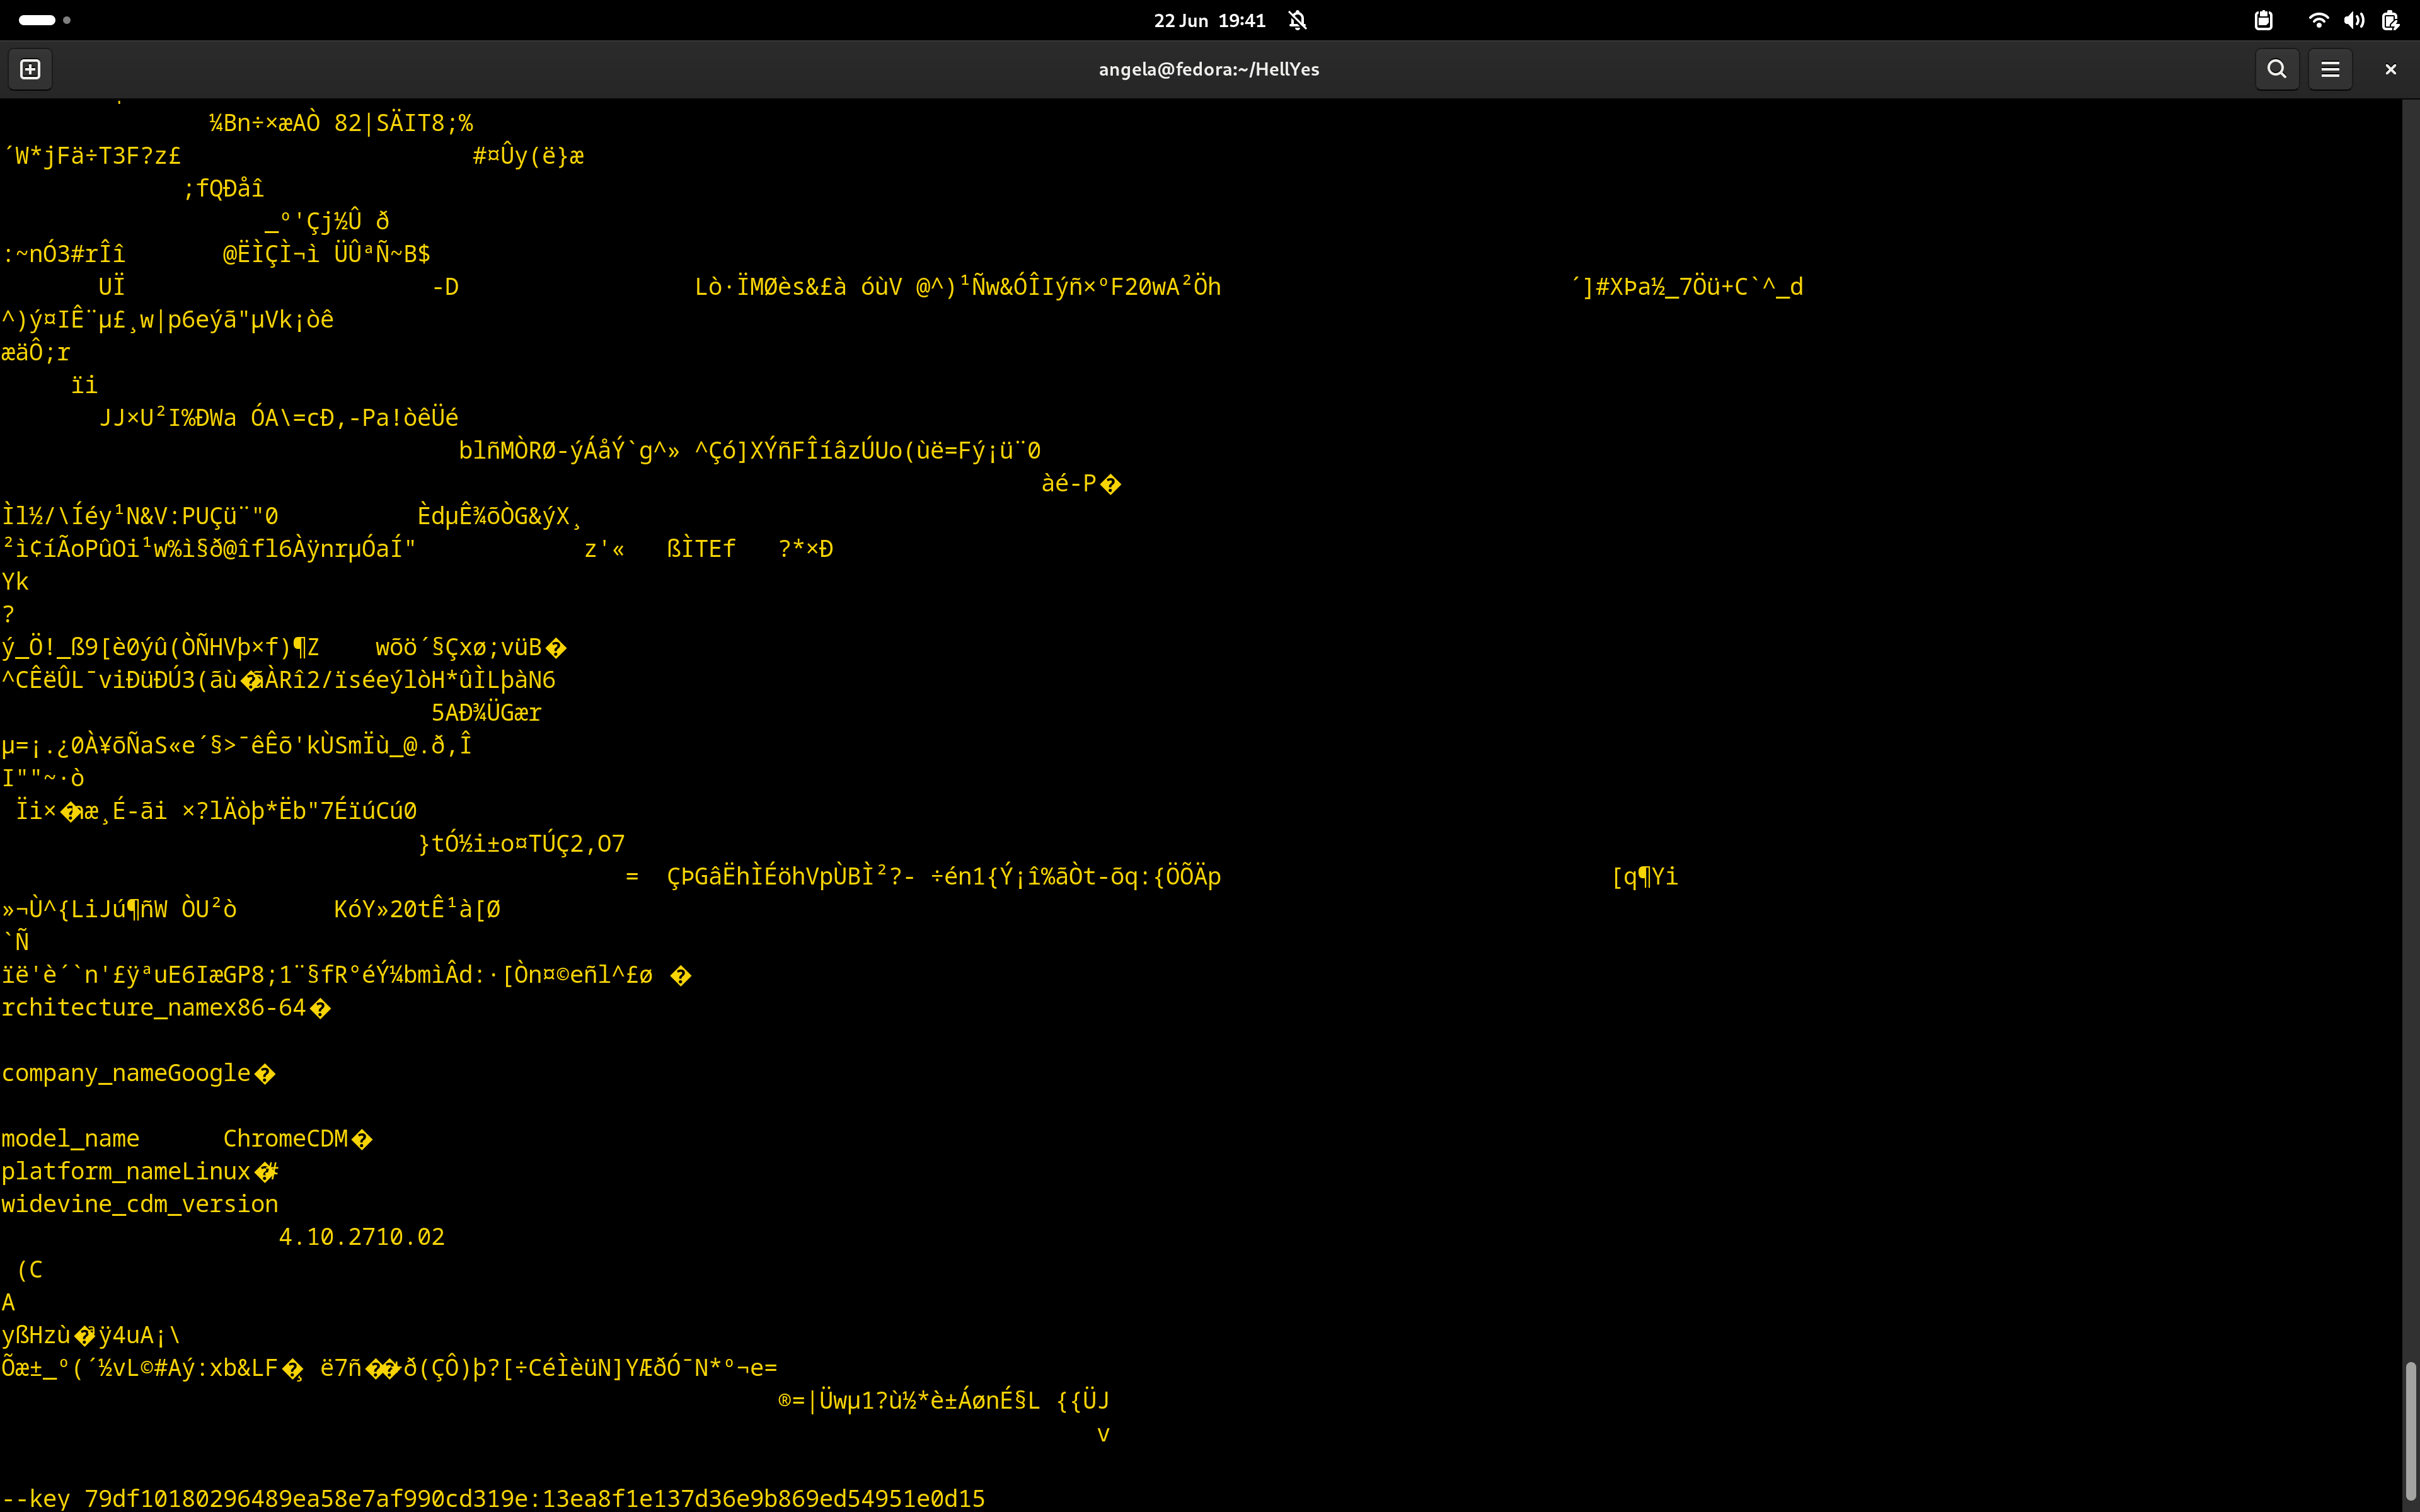Open terminal search with magnifier icon
The height and width of the screenshot is (1512, 2420).
tap(2277, 69)
